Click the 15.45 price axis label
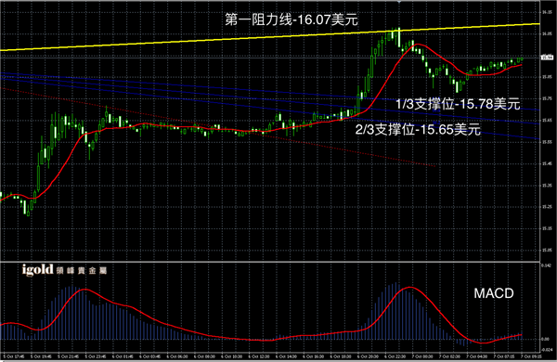The width and height of the screenshot is (557, 362). [547, 163]
